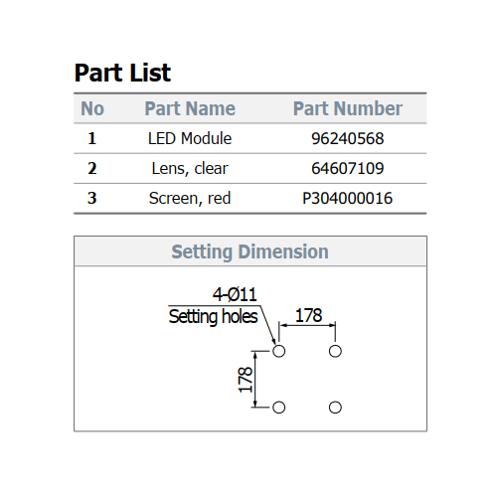Click the vertical 178 dimension
Image resolution: width=497 pixels, height=497 pixels.
coord(246,380)
